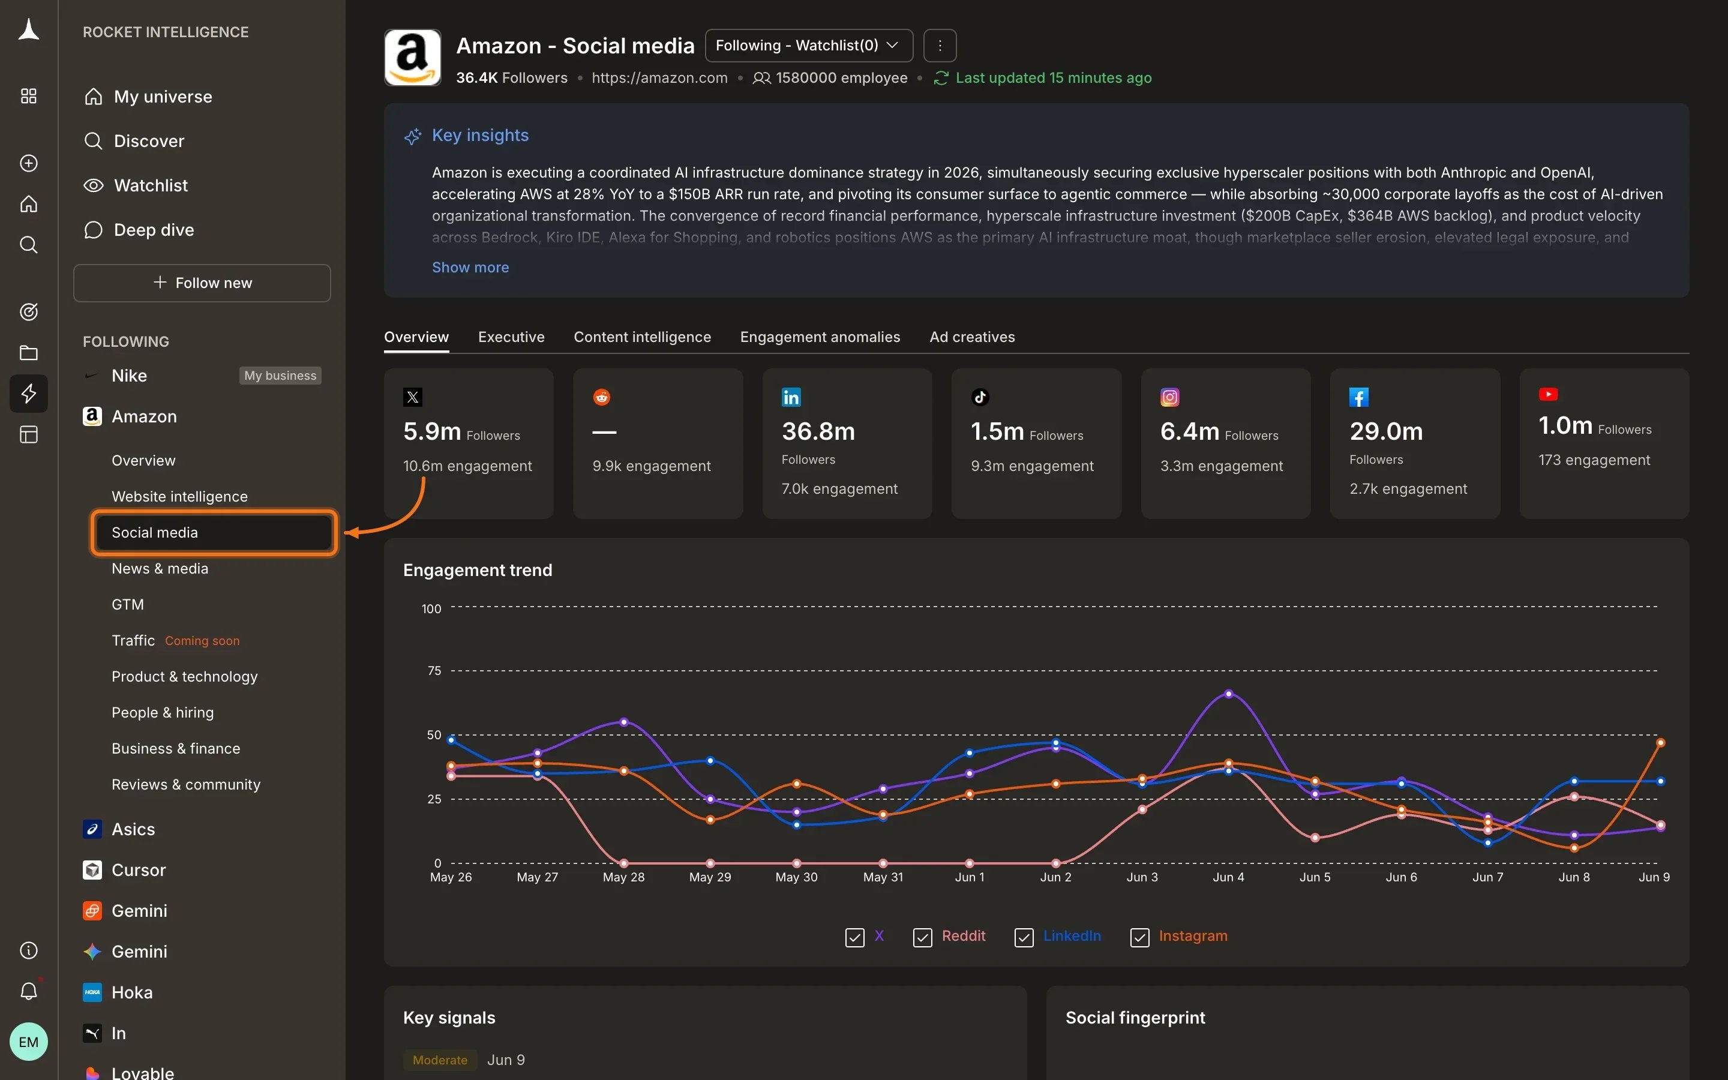This screenshot has width=1728, height=1080.
Task: Click the Hoka logo icon in Following list
Action: tap(92, 991)
